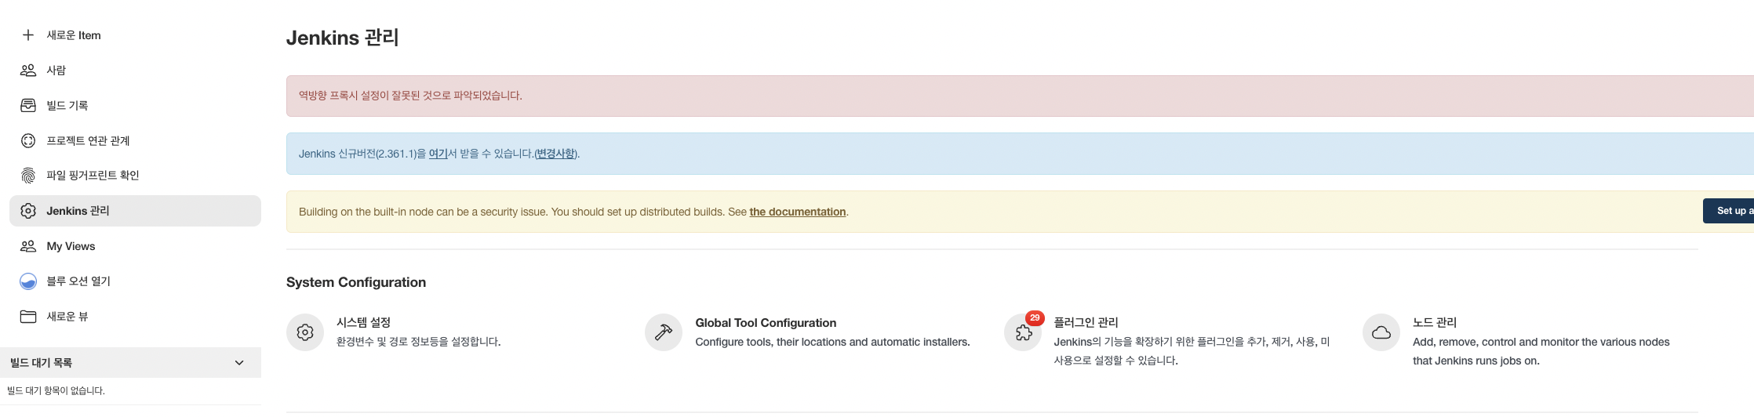The height and width of the screenshot is (417, 1754).
Task: Click the Jenkins의 기능을 확장하기 description
Action: tap(1192, 351)
